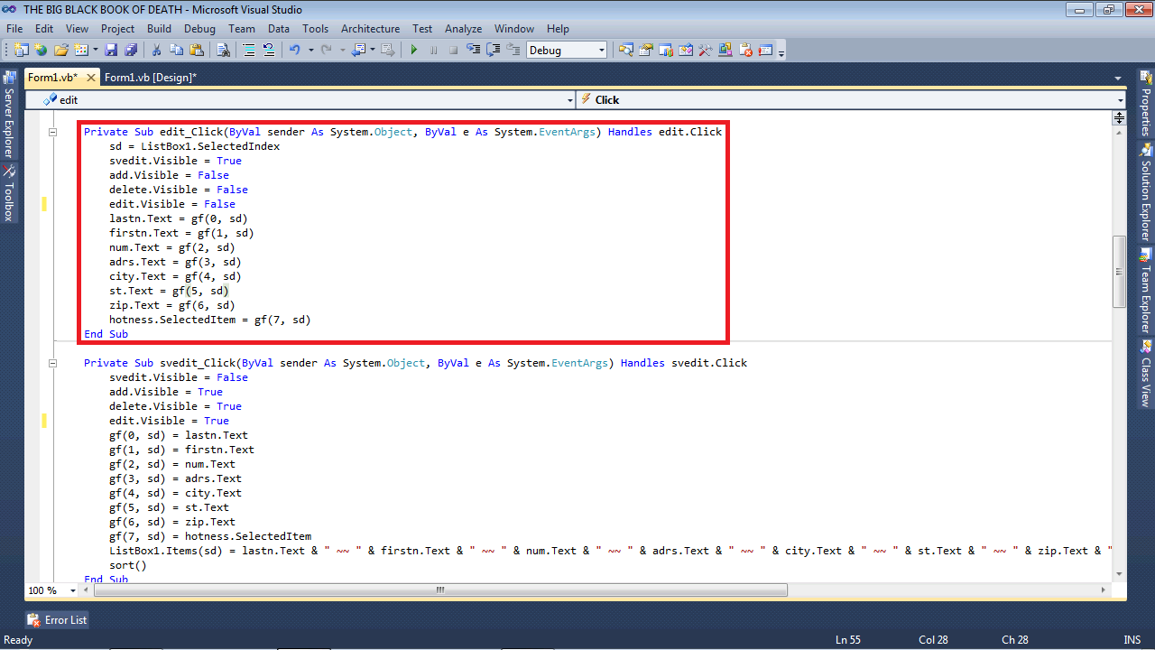Open the Error List toolbar icon
Screen dimensions: 1155x650
pos(746,50)
